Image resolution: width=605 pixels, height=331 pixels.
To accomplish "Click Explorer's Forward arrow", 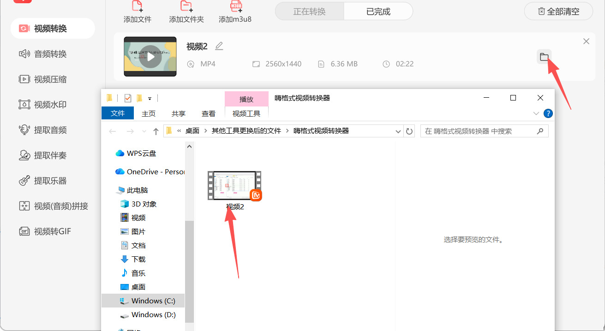I will click(130, 131).
